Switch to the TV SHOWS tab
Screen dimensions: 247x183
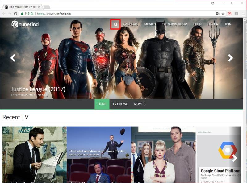[x=120, y=104]
